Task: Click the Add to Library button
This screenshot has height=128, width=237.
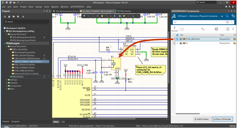Action: [x=202, y=119]
